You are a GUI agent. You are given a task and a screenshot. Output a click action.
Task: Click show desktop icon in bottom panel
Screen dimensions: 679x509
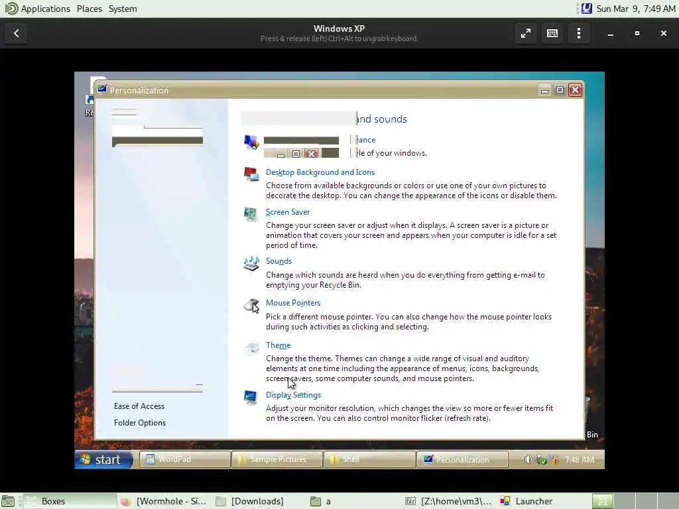[x=8, y=501]
